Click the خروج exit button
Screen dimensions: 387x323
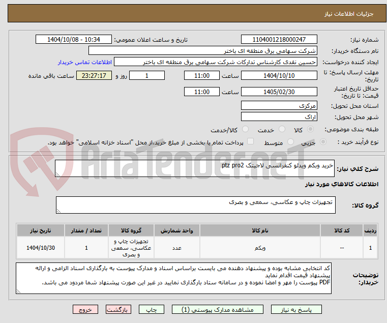point(85,309)
